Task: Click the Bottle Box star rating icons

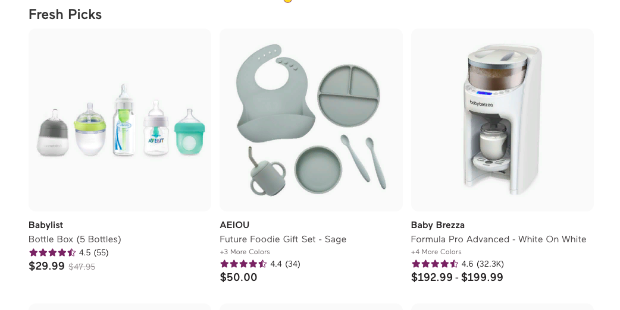Action: (x=52, y=252)
